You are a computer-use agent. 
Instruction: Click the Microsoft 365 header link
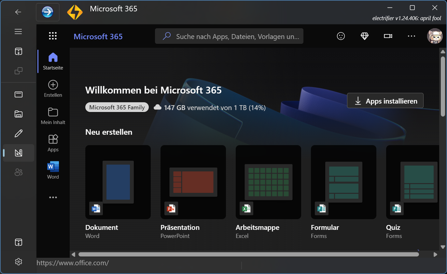point(98,36)
